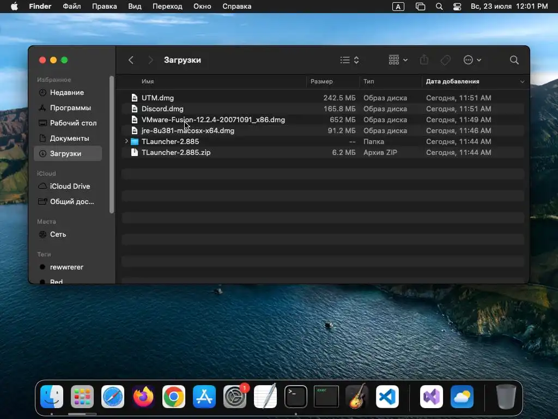Click the date and time in menu bar

[509, 7]
